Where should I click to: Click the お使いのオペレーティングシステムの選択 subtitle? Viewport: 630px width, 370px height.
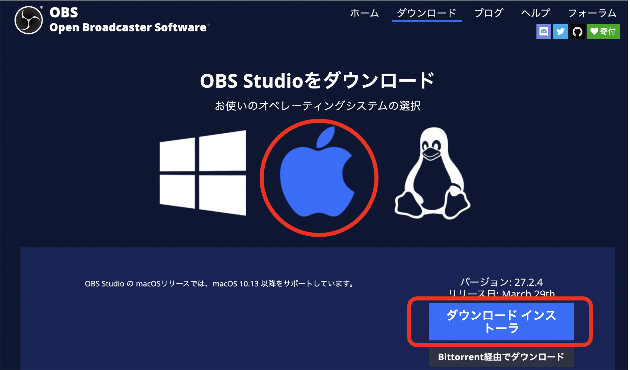point(318,106)
